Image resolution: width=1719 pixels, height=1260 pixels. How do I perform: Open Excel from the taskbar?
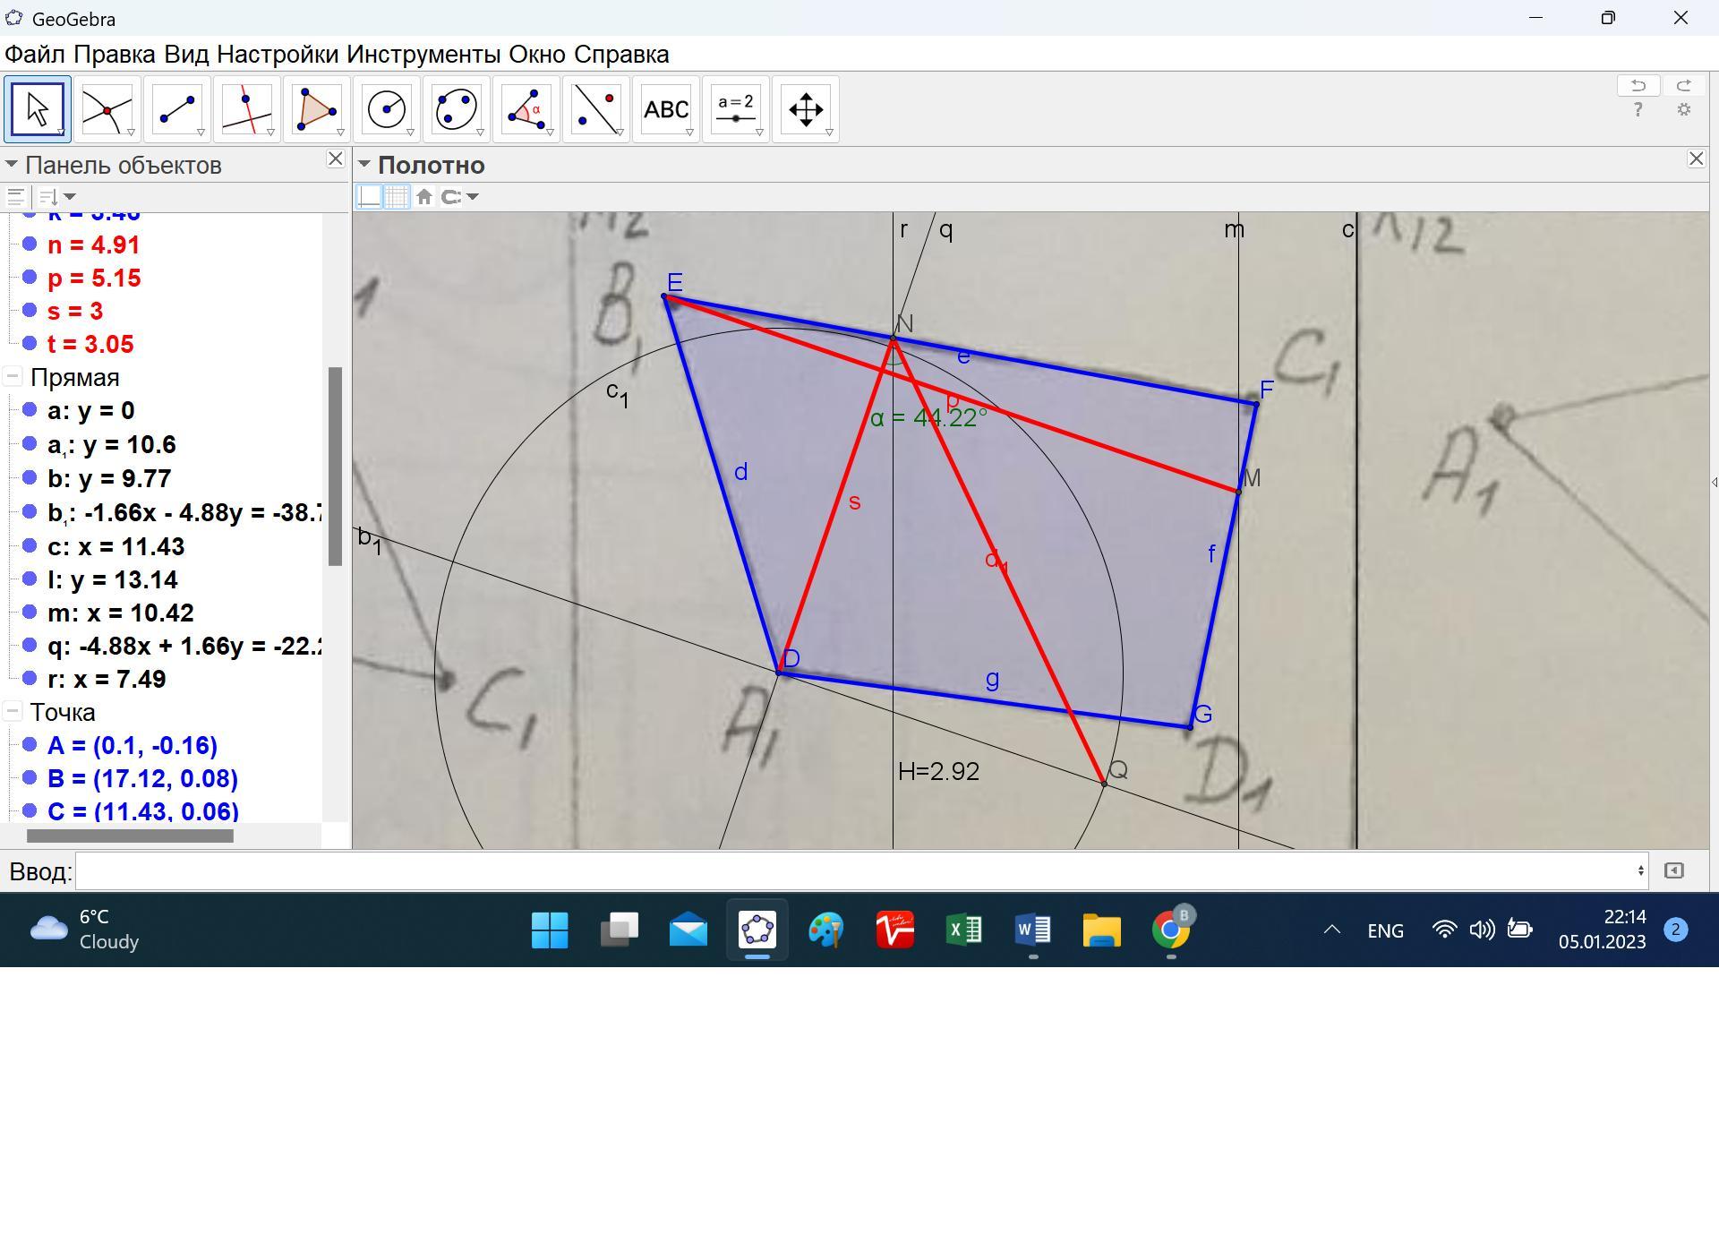[x=964, y=930]
